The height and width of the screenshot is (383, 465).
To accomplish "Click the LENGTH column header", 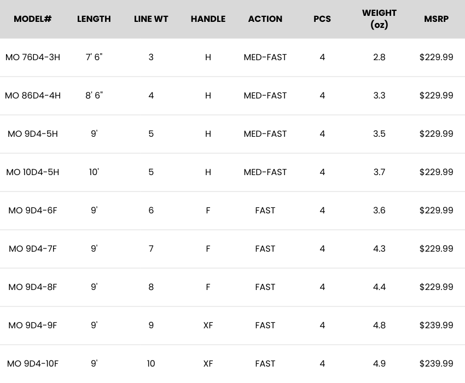I will point(94,19).
